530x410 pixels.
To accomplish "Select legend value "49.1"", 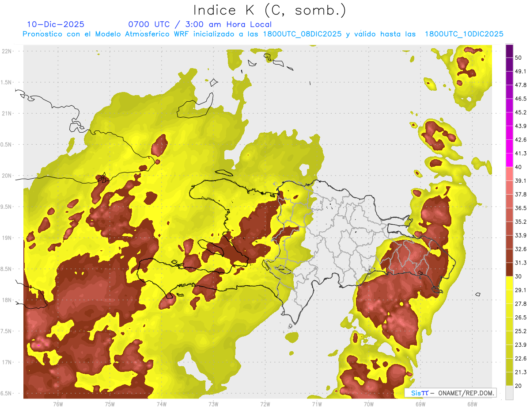I will coord(521,72).
